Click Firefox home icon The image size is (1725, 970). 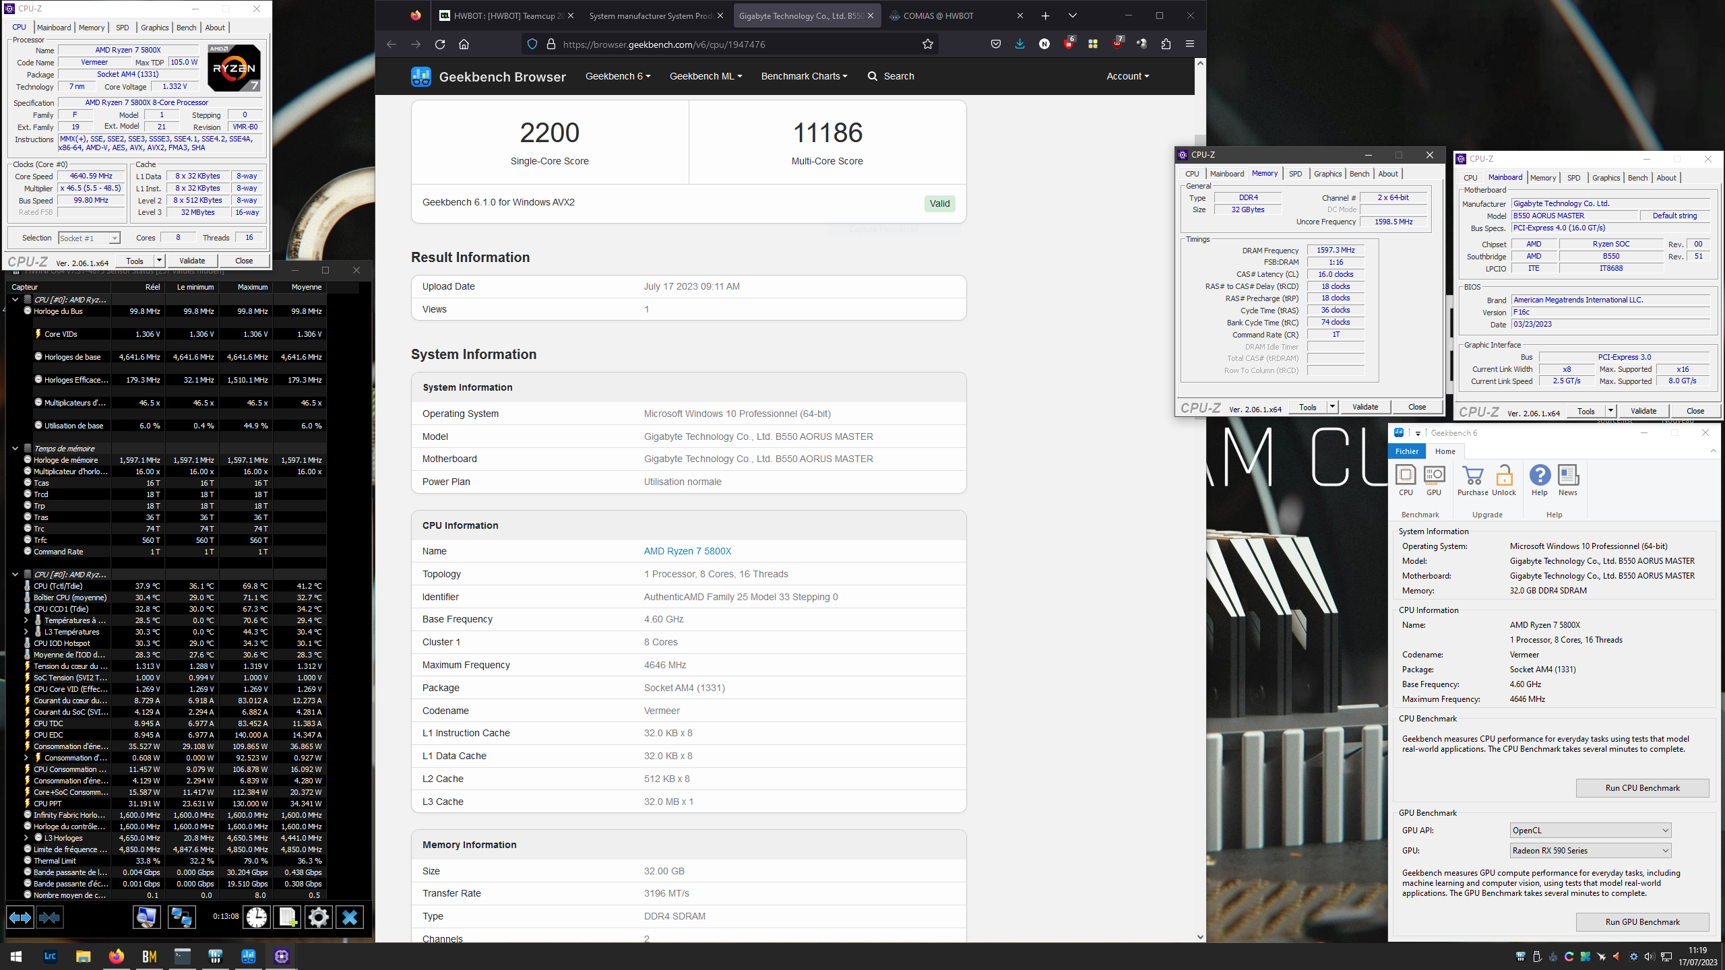pos(464,44)
